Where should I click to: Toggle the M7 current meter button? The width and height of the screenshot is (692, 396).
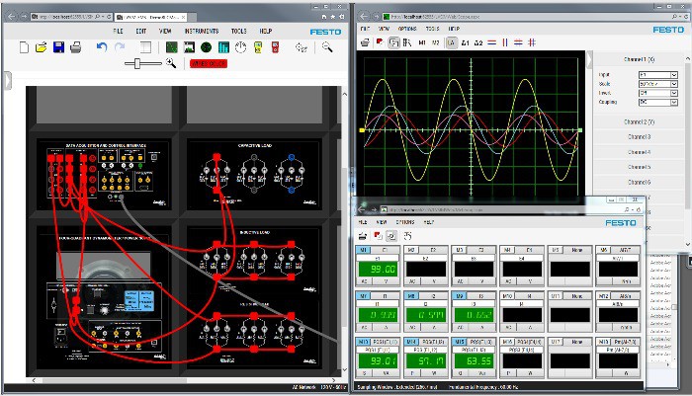(363, 295)
